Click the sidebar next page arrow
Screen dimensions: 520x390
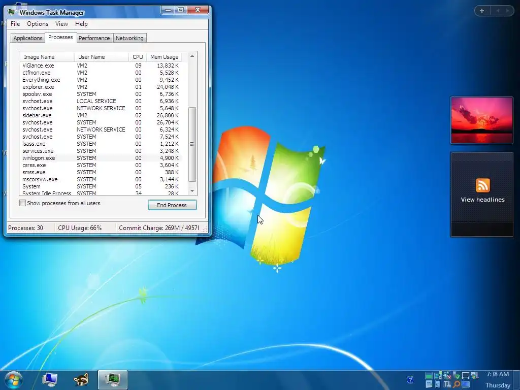pos(507,11)
